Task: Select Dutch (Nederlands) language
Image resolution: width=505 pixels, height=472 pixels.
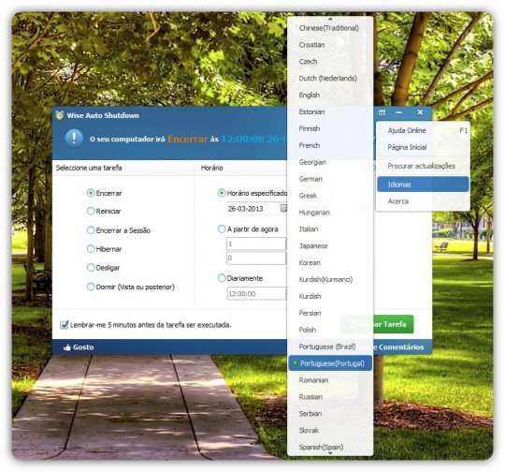Action: click(x=330, y=78)
